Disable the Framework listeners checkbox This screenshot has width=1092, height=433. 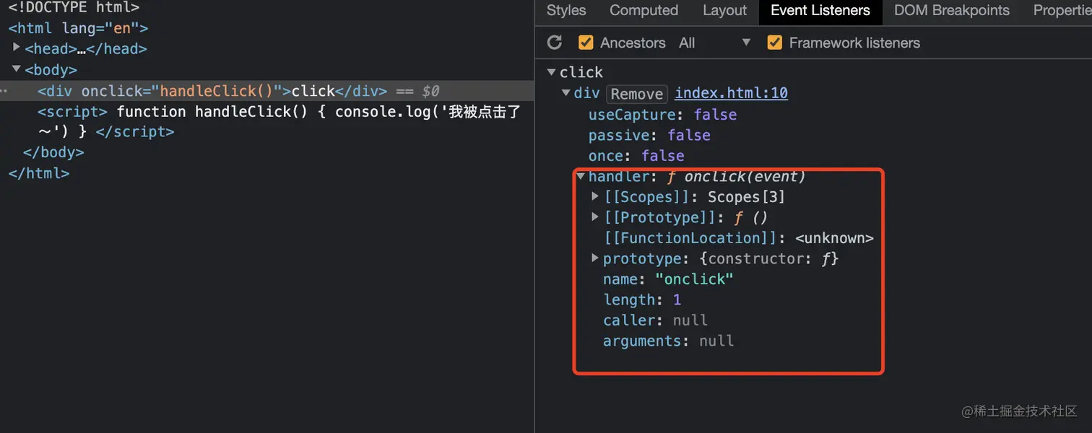click(774, 43)
